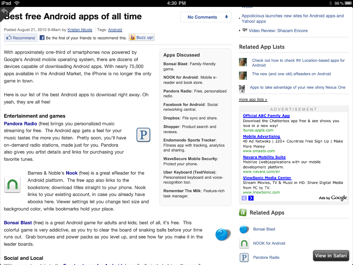Click the blue Bonsai Blast ball icon in article
353x265 pixels.
click(x=223, y=234)
